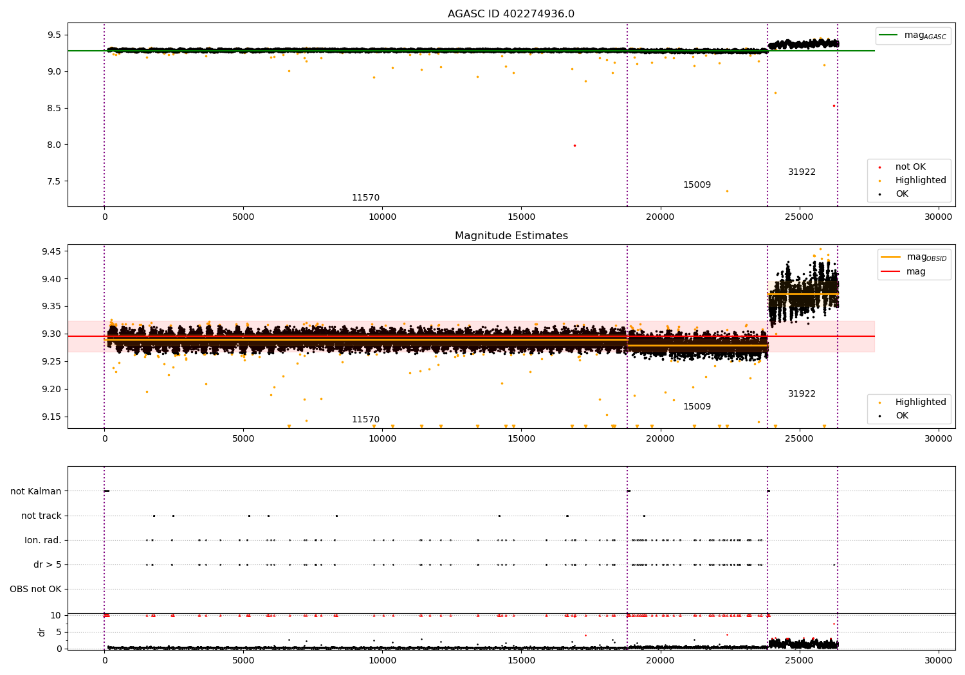Click the 'Magnitude Estimates' plot title
Viewport: 965px width, 675px height.
coord(511,236)
